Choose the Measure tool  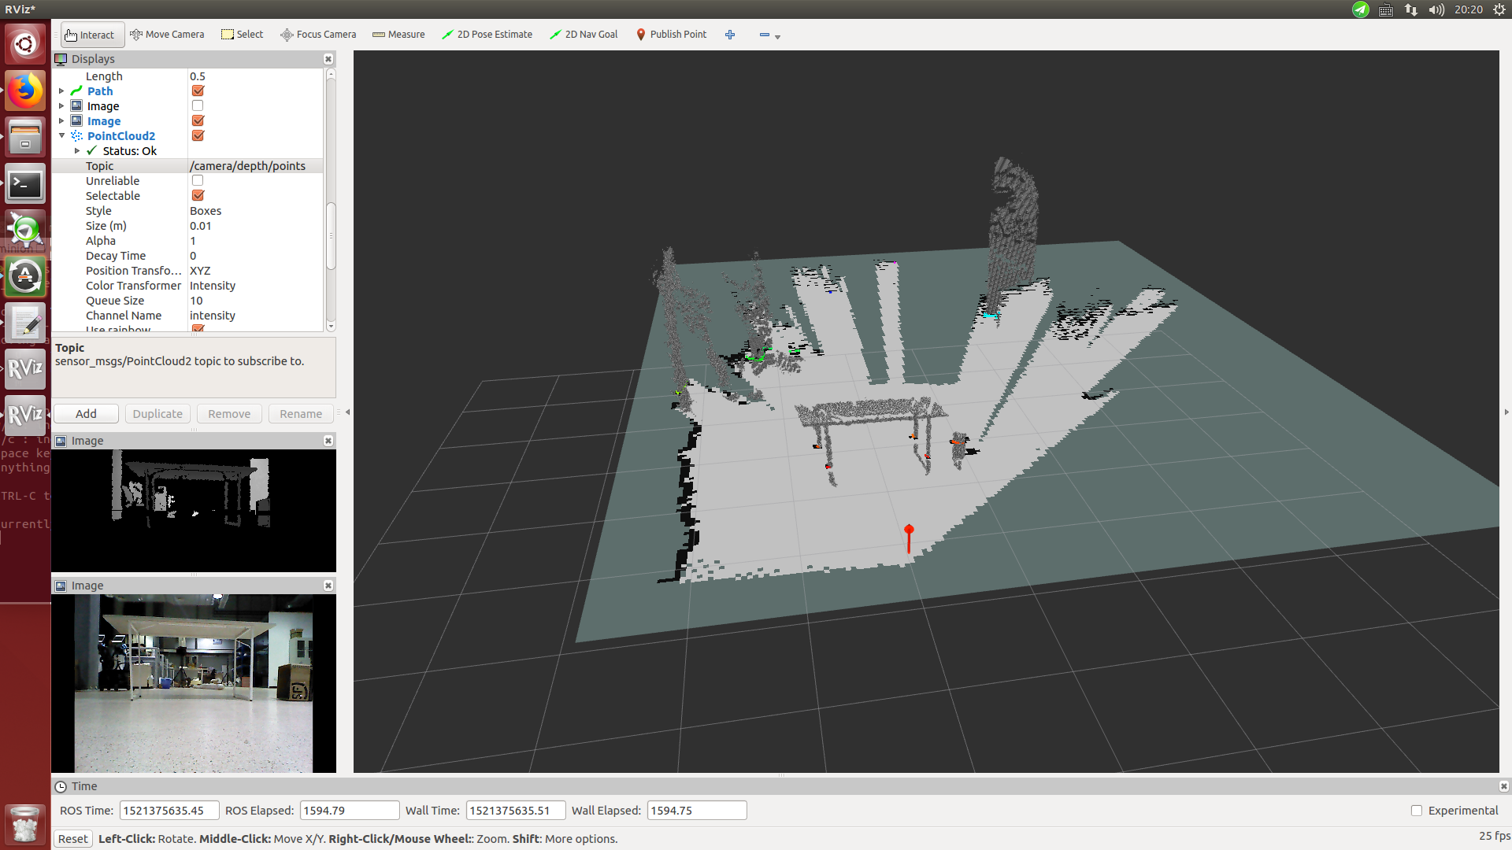[398, 35]
